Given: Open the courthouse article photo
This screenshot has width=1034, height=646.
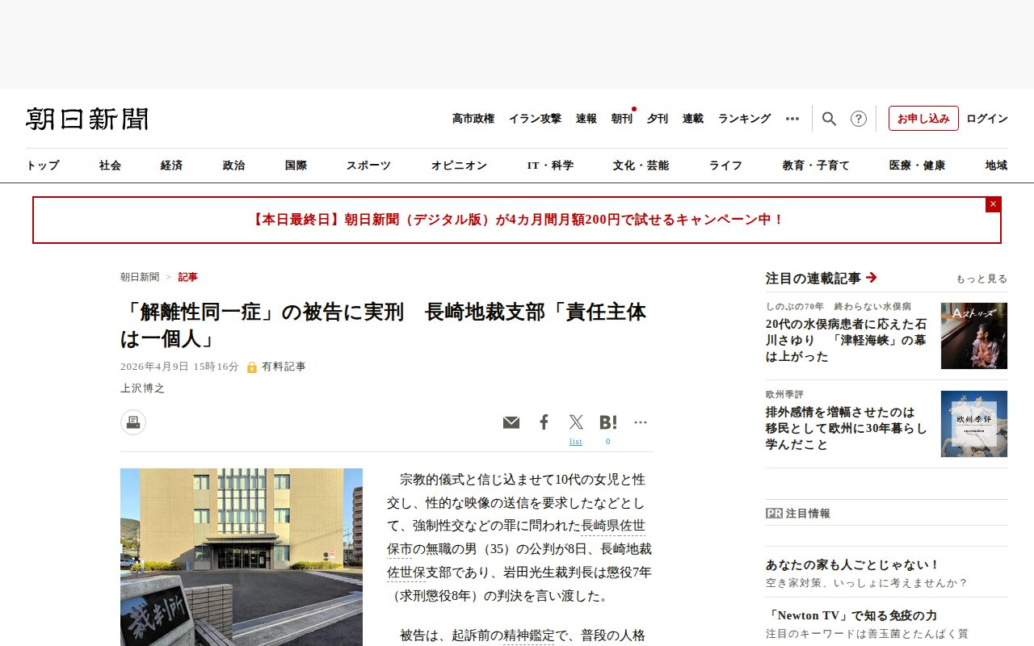Looking at the screenshot, I should point(242,557).
